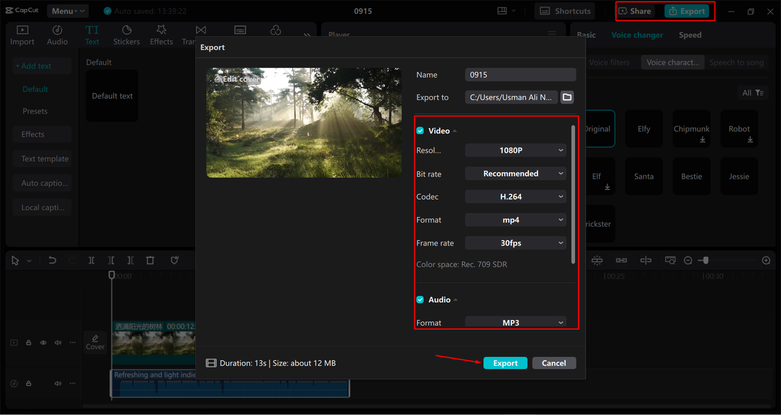The width and height of the screenshot is (781, 415).
Task: Click the Shortcuts button
Action: 565,11
